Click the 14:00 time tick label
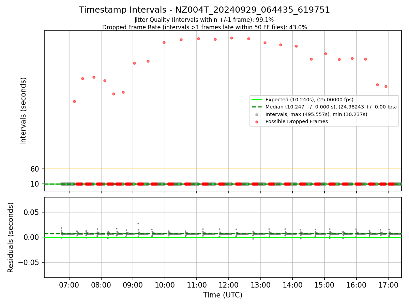The height and width of the screenshot is (307, 409). pos(292,285)
